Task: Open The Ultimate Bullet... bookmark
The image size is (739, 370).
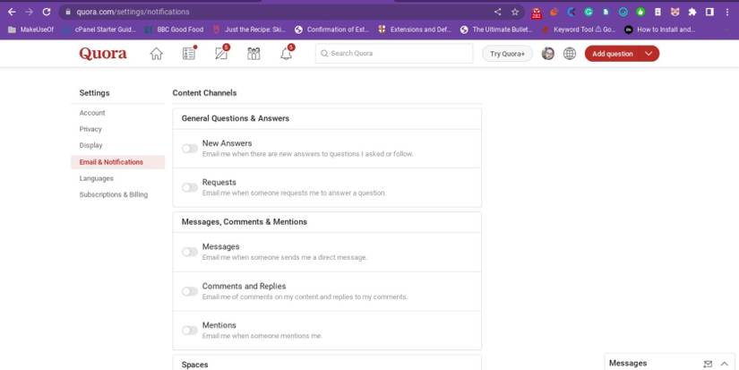Action: pyautogui.click(x=497, y=30)
